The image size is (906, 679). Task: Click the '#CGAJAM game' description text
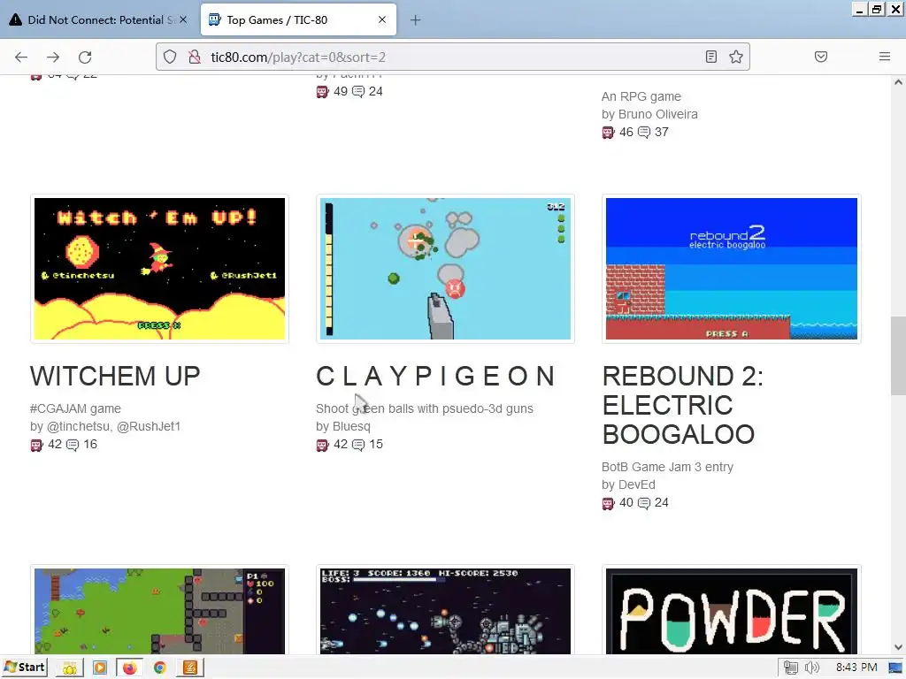coord(75,408)
